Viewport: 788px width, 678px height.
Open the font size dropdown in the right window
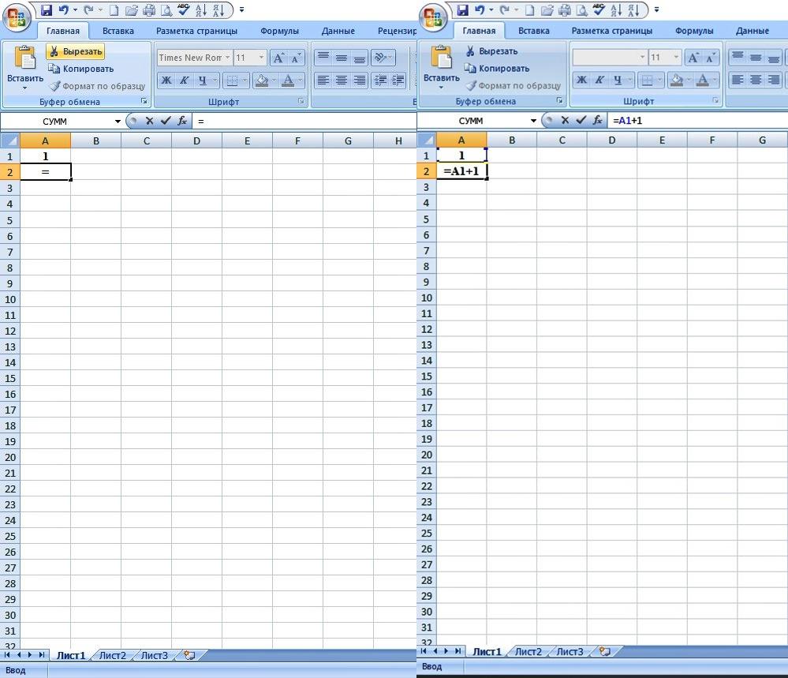(x=676, y=58)
